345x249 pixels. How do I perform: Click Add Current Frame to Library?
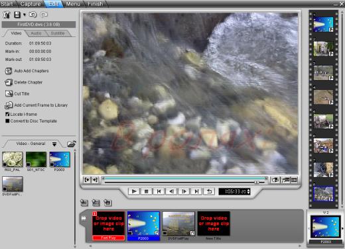[40, 105]
